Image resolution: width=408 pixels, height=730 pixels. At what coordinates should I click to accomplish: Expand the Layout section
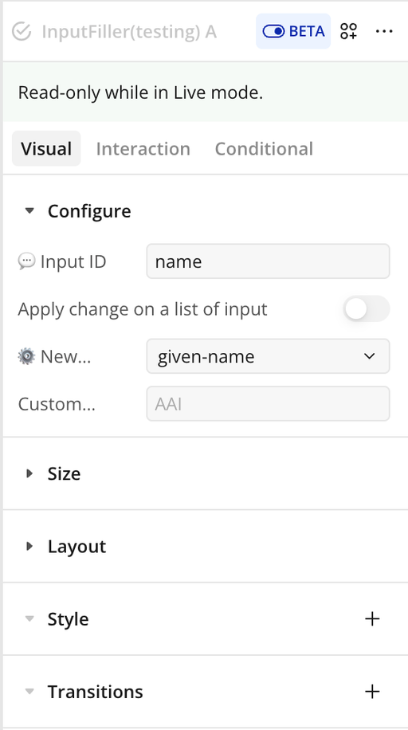coord(29,546)
